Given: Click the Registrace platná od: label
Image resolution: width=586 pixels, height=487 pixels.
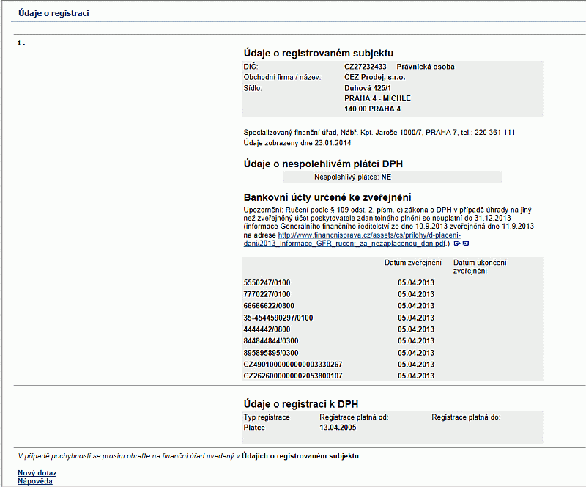Looking at the screenshot, I should pyautogui.click(x=354, y=417).
